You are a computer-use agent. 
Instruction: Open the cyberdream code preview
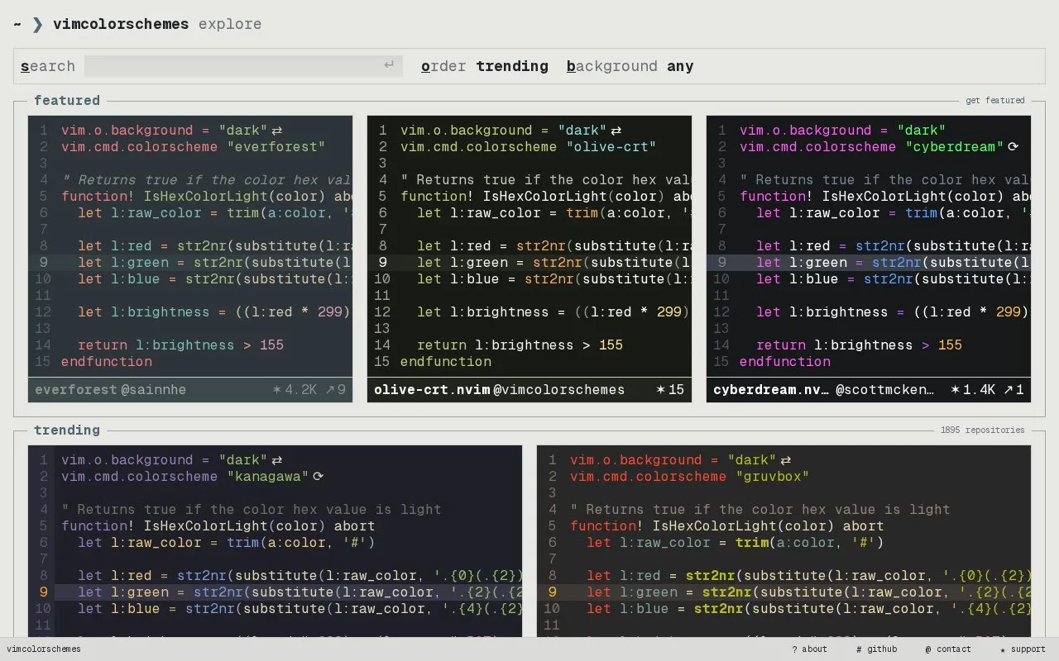pos(869,246)
